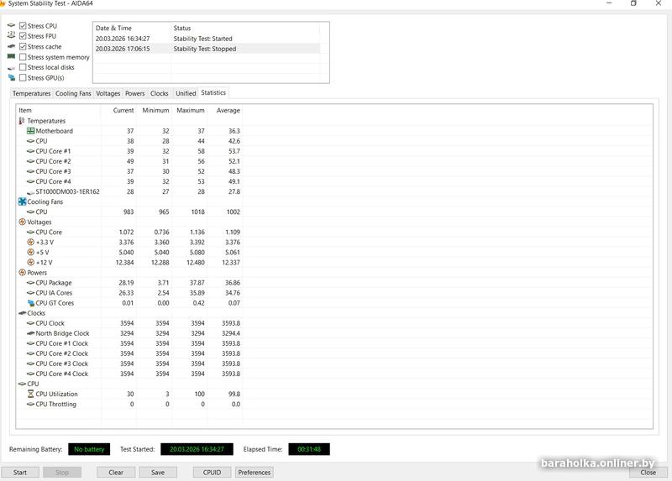Open the CPUID panel button
Image resolution: width=672 pixels, height=481 pixels.
tap(212, 473)
